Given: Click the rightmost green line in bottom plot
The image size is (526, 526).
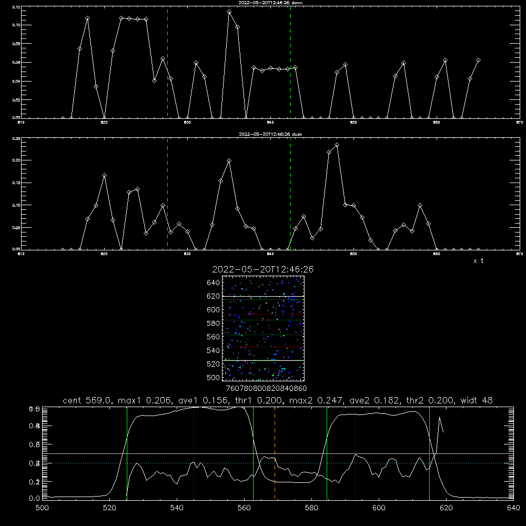Looking at the screenshot, I should coord(429,453).
